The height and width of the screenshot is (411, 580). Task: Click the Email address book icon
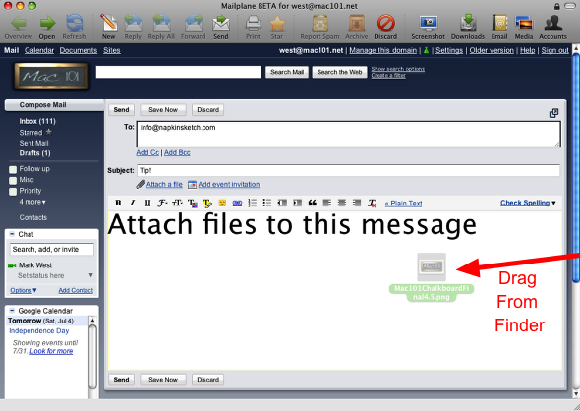coord(499,24)
